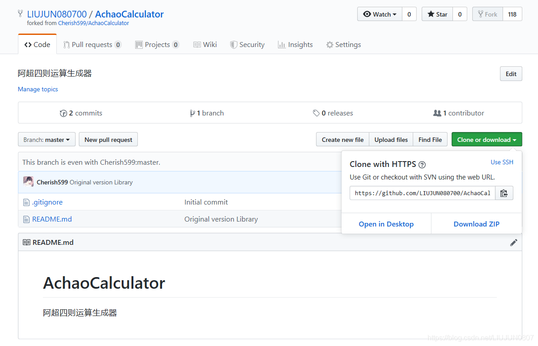Screen dimensions: 538x346
Task: Switch to Use SSH
Action: point(502,162)
